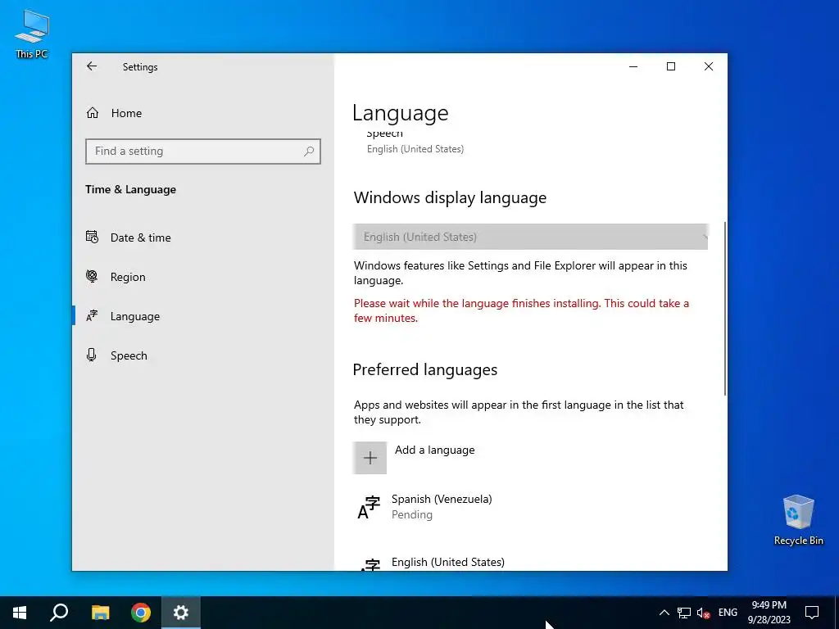Click the Home house icon
The height and width of the screenshot is (629, 839).
pyautogui.click(x=93, y=113)
